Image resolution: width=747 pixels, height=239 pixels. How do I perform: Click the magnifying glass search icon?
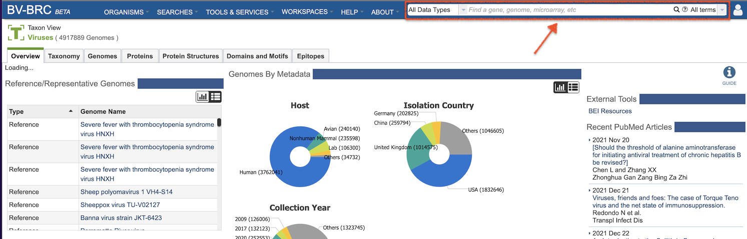click(x=676, y=10)
